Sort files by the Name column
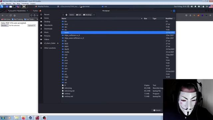Image resolution: width=213 pixels, height=120 pixels. [x=102, y=19]
